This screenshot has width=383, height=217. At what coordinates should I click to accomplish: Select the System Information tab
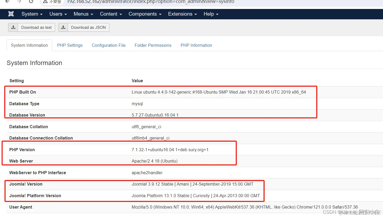click(29, 45)
